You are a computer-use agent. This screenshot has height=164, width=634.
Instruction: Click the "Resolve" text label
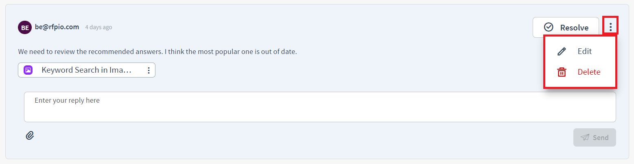coord(574,28)
